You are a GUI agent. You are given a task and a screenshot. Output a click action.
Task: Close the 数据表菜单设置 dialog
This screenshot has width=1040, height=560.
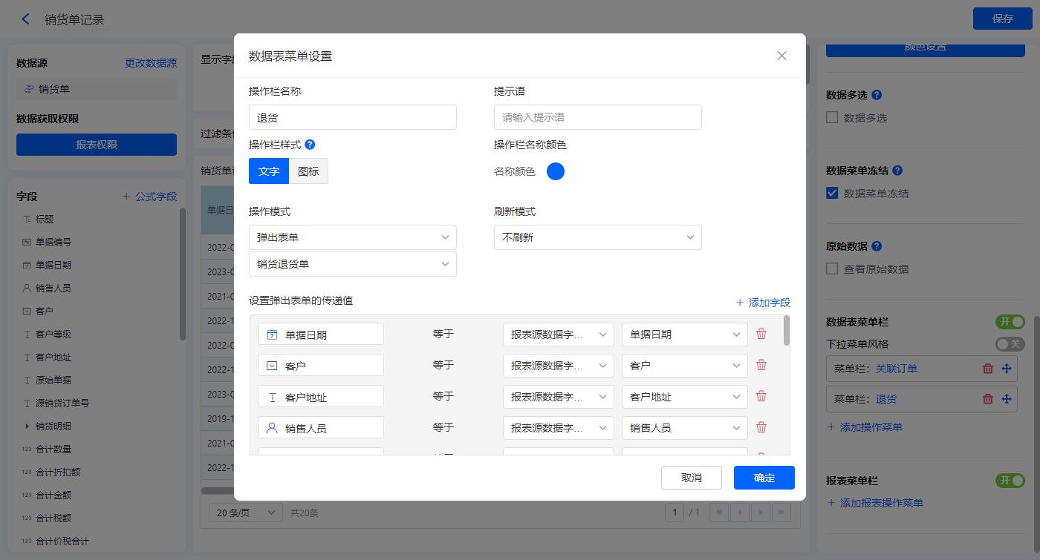781,56
